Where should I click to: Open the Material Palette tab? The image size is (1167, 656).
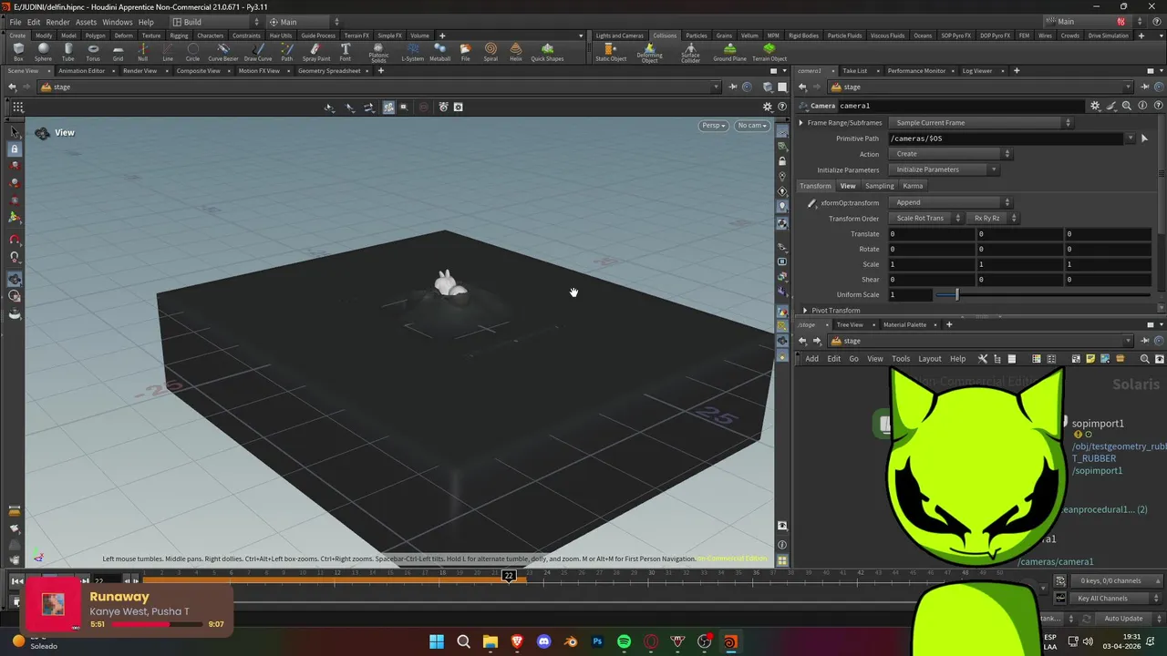point(904,325)
